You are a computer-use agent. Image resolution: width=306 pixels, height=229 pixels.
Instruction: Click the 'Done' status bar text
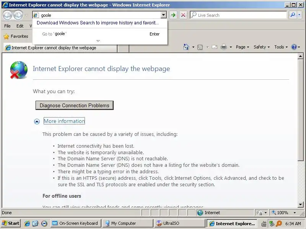[x=7, y=213]
